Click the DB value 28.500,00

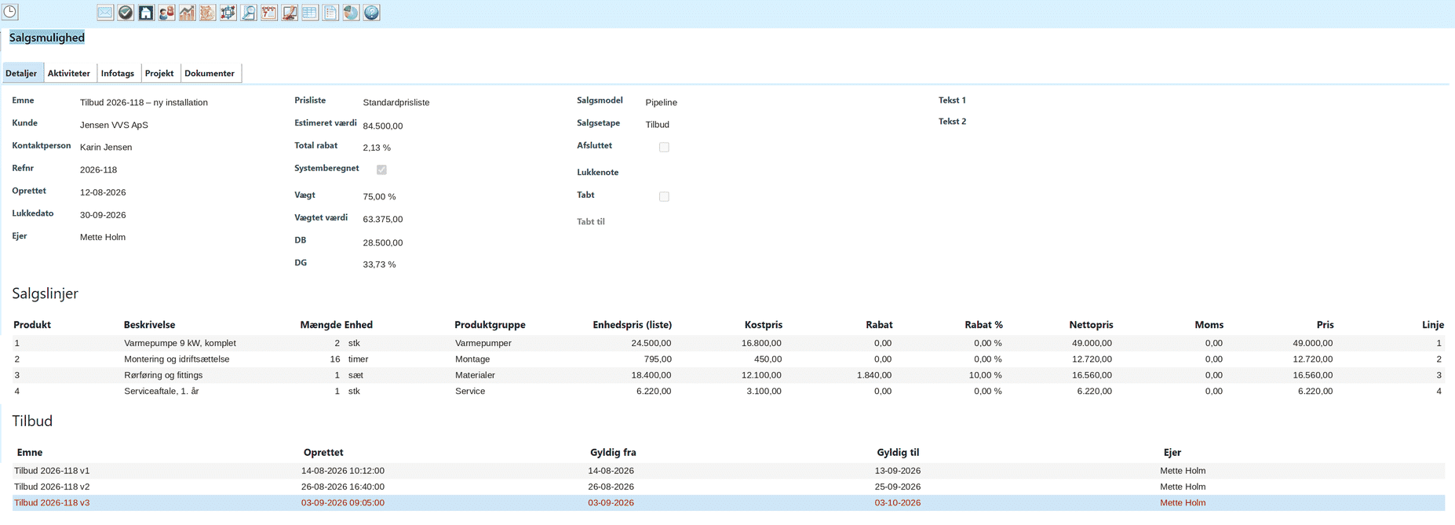(x=383, y=242)
